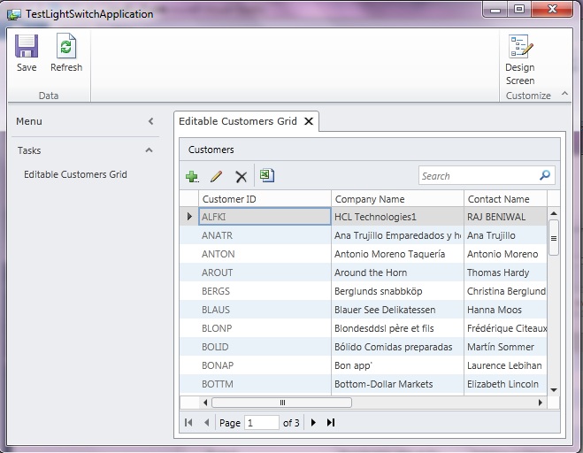
Task: Click the Bottom-Dollar Markets cell
Action: [x=397, y=384]
